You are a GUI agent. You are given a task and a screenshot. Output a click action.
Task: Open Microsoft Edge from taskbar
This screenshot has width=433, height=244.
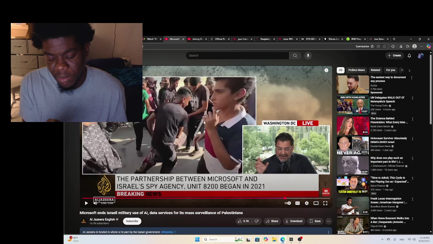282,240
